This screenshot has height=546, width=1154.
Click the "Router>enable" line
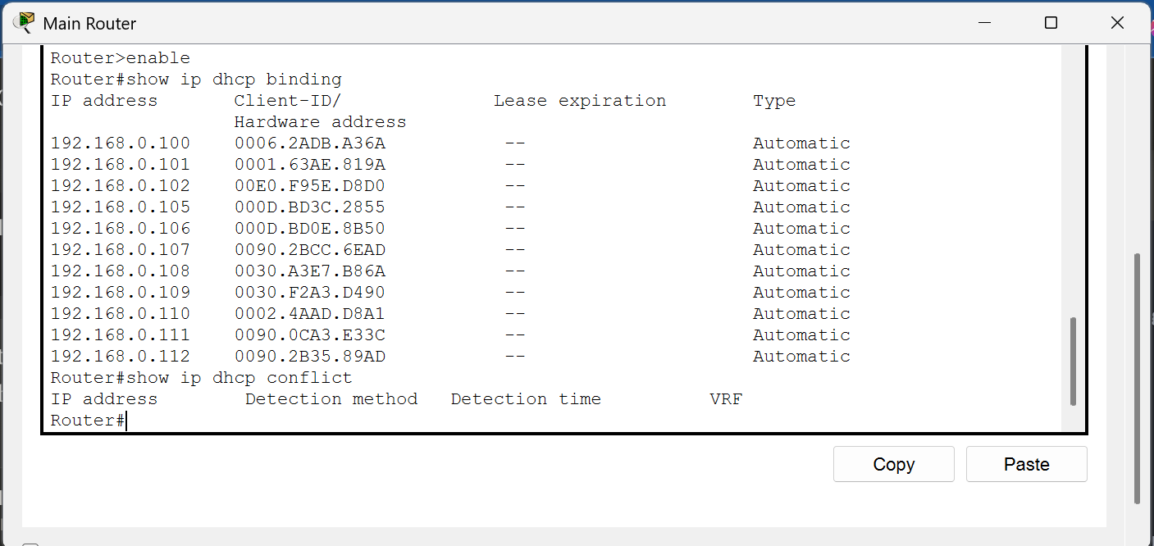point(120,58)
